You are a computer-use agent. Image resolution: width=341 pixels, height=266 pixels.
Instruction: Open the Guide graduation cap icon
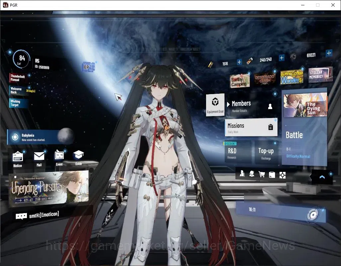78,155
